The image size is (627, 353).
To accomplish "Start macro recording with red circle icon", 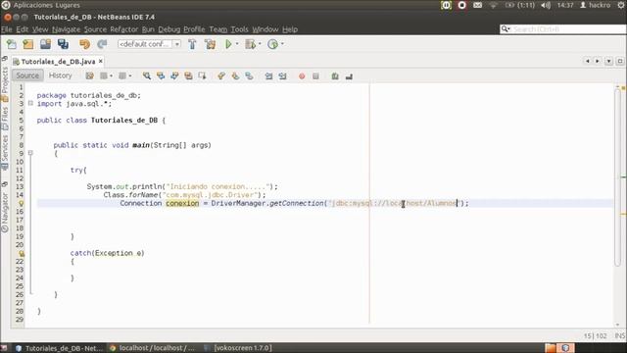I will tap(302, 76).
